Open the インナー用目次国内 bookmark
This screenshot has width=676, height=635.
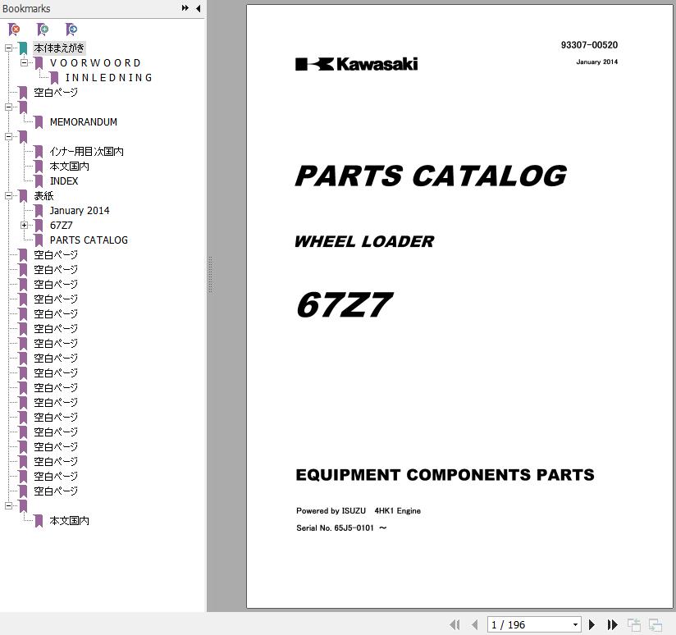click(87, 151)
